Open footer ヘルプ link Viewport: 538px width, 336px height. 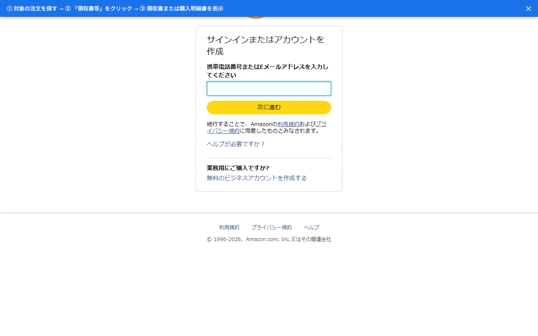(x=311, y=228)
